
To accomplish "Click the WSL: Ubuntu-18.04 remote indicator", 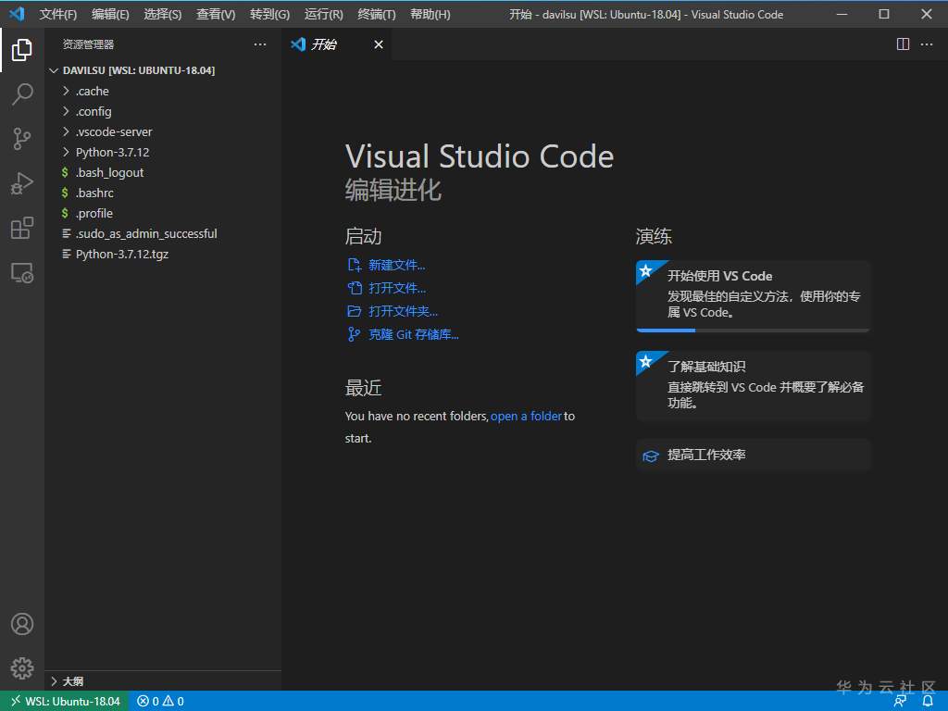I will [x=64, y=701].
